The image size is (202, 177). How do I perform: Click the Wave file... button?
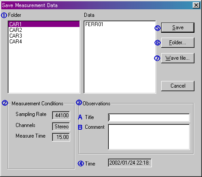tap(178, 58)
